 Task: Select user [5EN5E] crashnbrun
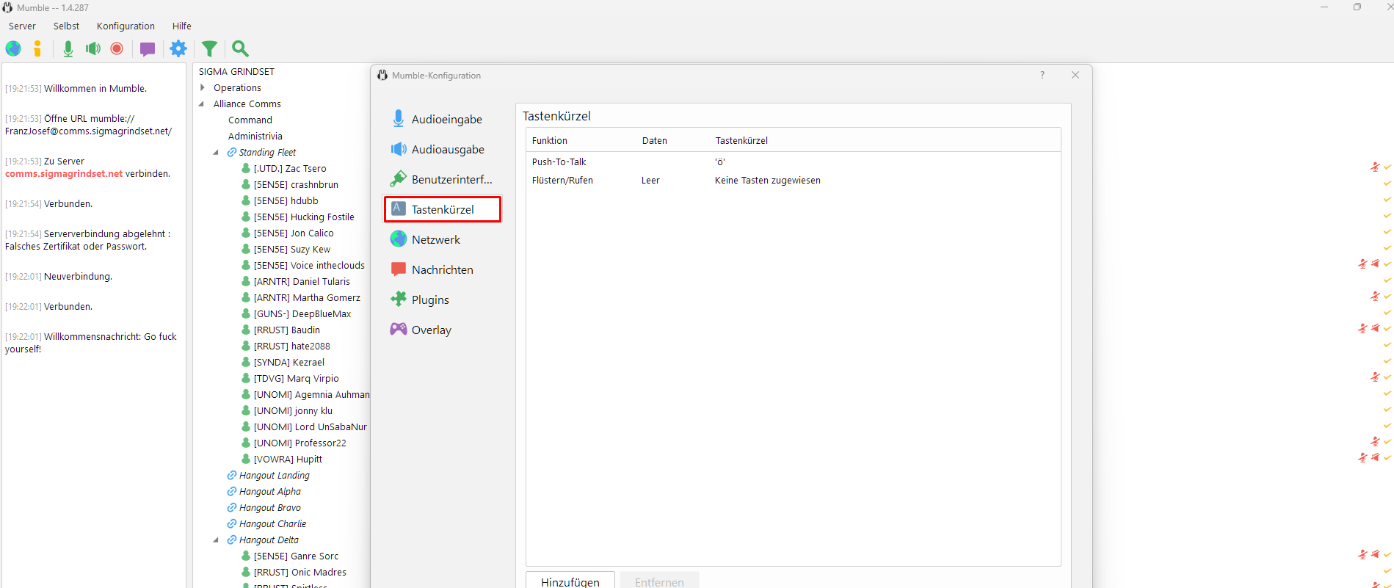(x=296, y=184)
